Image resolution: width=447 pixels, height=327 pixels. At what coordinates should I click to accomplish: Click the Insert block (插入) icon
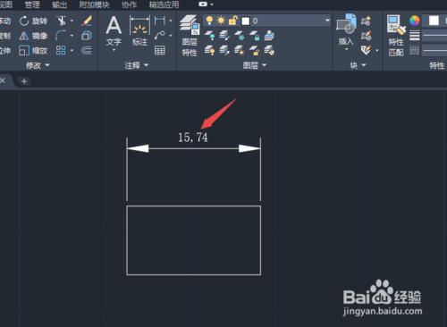(x=346, y=24)
